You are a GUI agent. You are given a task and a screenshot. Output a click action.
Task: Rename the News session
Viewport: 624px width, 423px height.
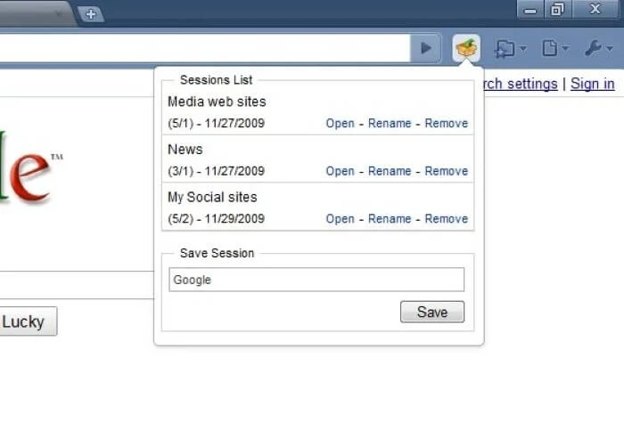pos(390,171)
